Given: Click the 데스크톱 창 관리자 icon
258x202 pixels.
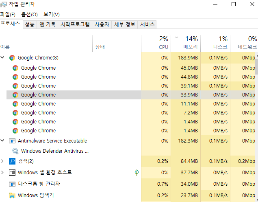Looking at the screenshot, I should [x=12, y=184].
